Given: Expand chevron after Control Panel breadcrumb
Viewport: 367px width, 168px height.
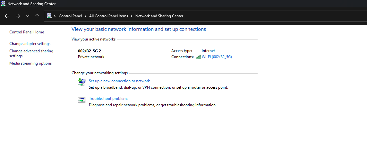Looking at the screenshot, I should [85, 16].
